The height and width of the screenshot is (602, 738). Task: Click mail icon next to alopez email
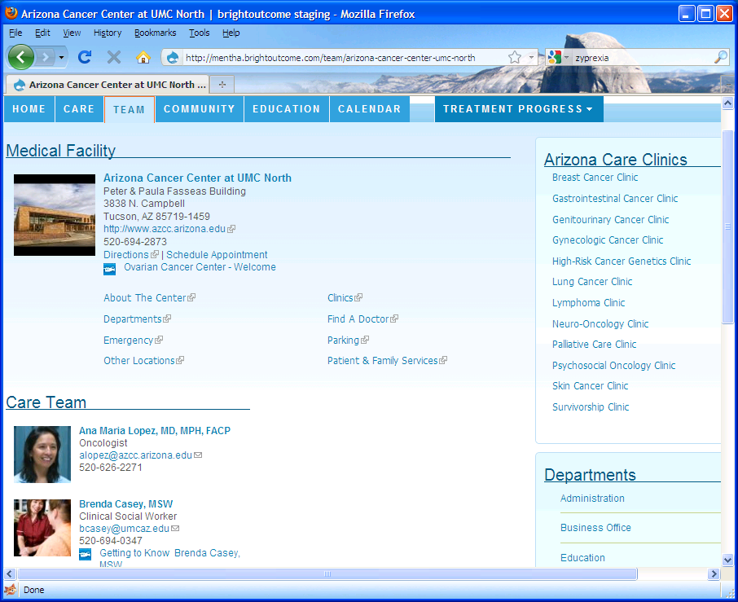(x=198, y=455)
